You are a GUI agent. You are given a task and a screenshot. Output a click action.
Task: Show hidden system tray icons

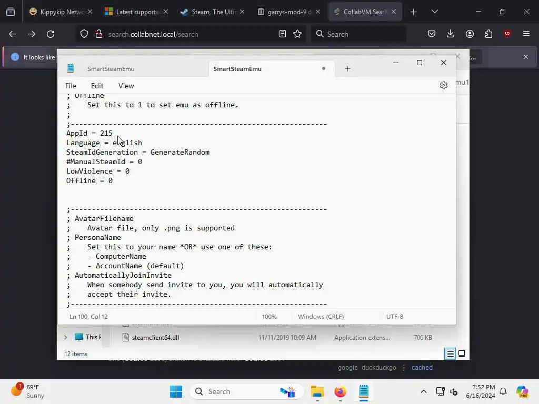point(424,391)
